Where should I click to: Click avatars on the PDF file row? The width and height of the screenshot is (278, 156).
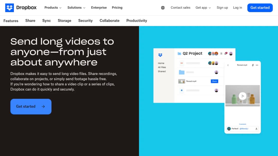(213, 63)
